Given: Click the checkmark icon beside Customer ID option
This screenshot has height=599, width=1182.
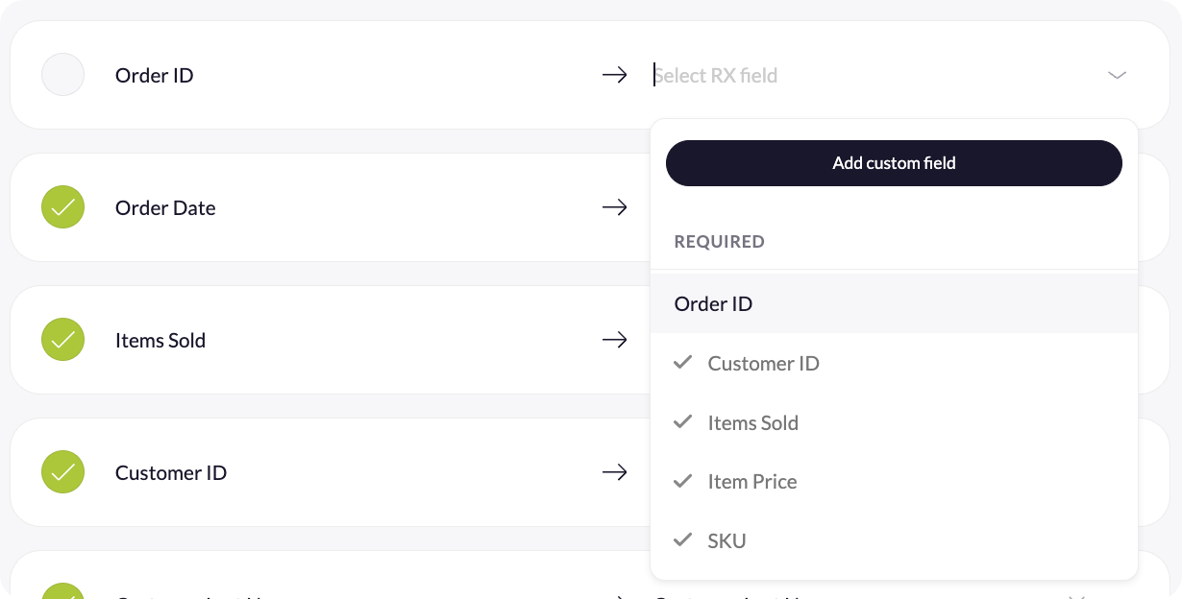Looking at the screenshot, I should coord(683,363).
